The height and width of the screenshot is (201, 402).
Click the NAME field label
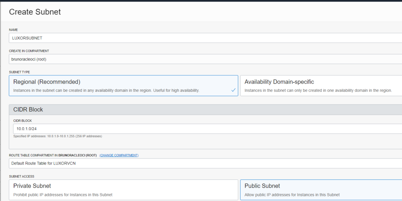[13, 30]
